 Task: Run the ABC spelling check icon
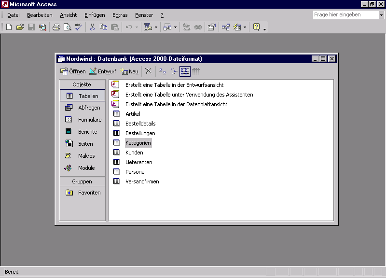pyautogui.click(x=79, y=27)
